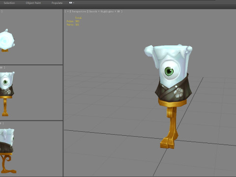
Task: Click the yellow Polys count statistic
Action: tap(73, 21)
